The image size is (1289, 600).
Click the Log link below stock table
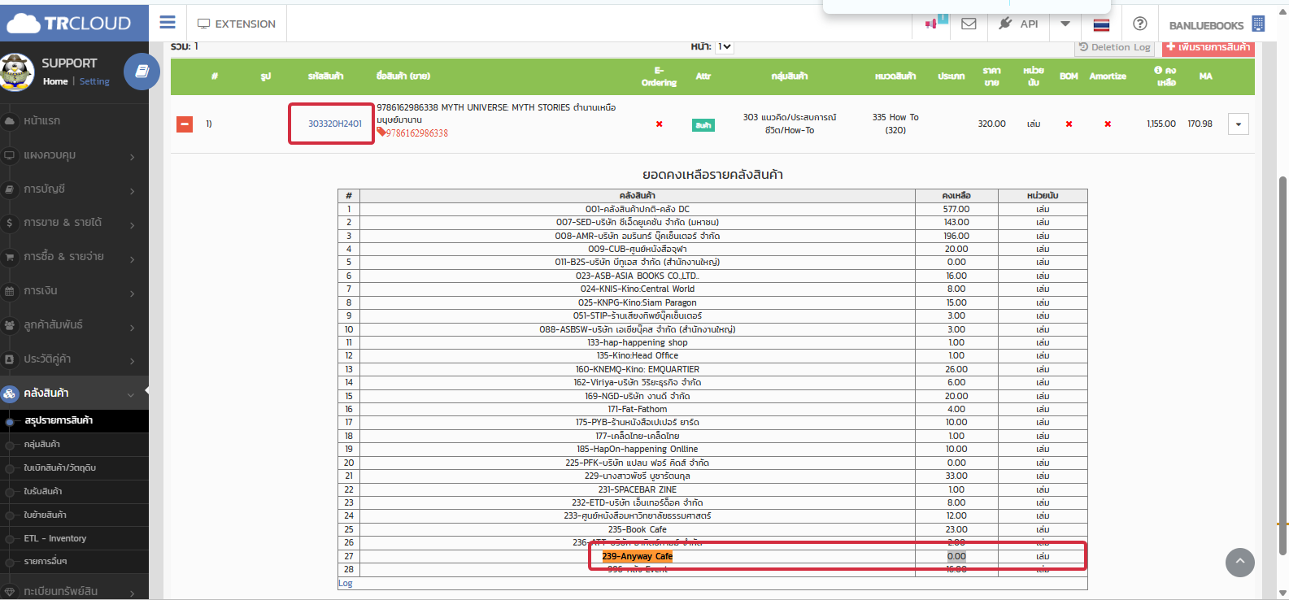(346, 583)
